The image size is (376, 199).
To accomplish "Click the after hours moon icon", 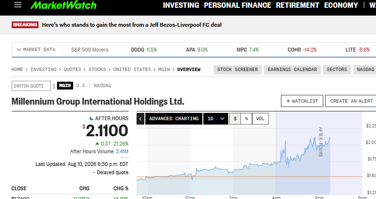I will pyautogui.click(x=91, y=118).
